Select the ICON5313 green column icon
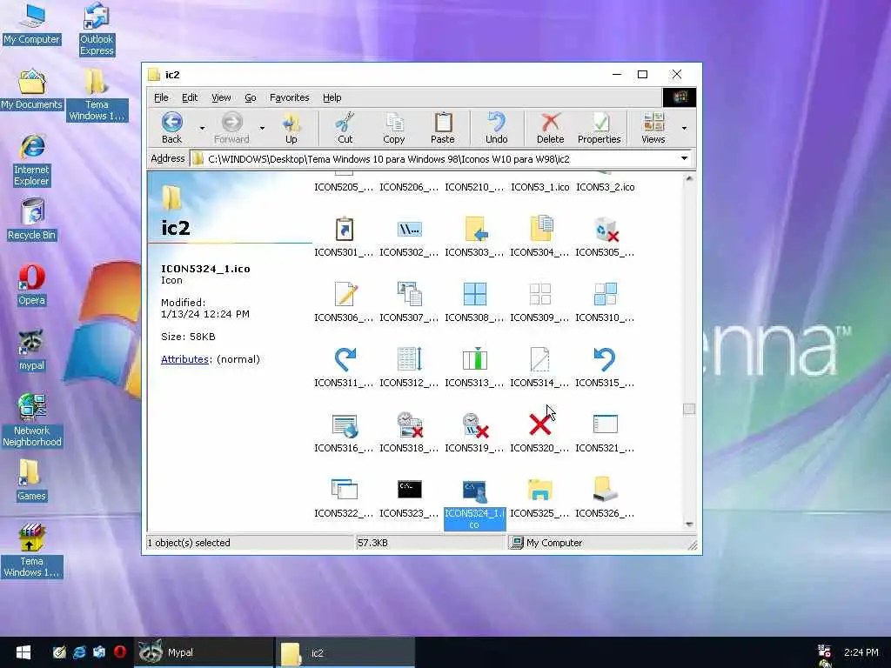 point(474,359)
